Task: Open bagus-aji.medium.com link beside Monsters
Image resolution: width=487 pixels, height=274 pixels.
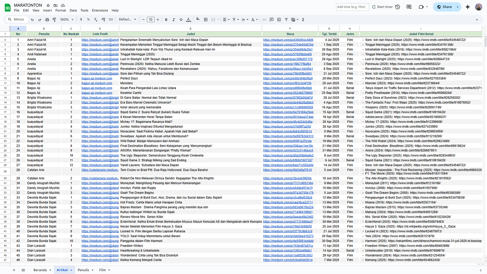Action: tap(97, 83)
